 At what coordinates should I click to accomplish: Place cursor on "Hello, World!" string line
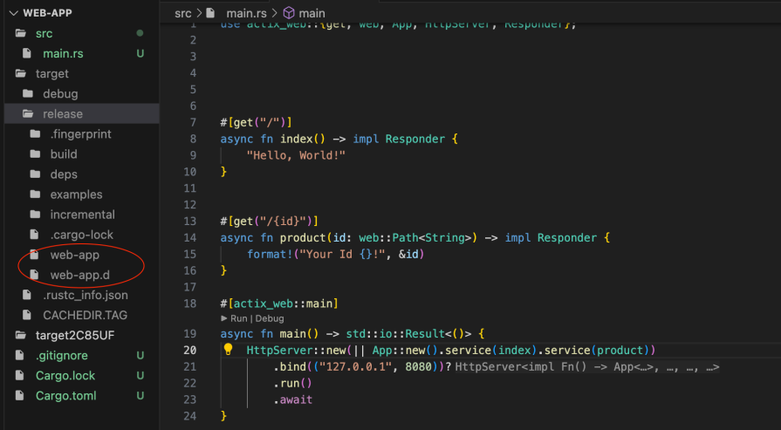point(296,154)
